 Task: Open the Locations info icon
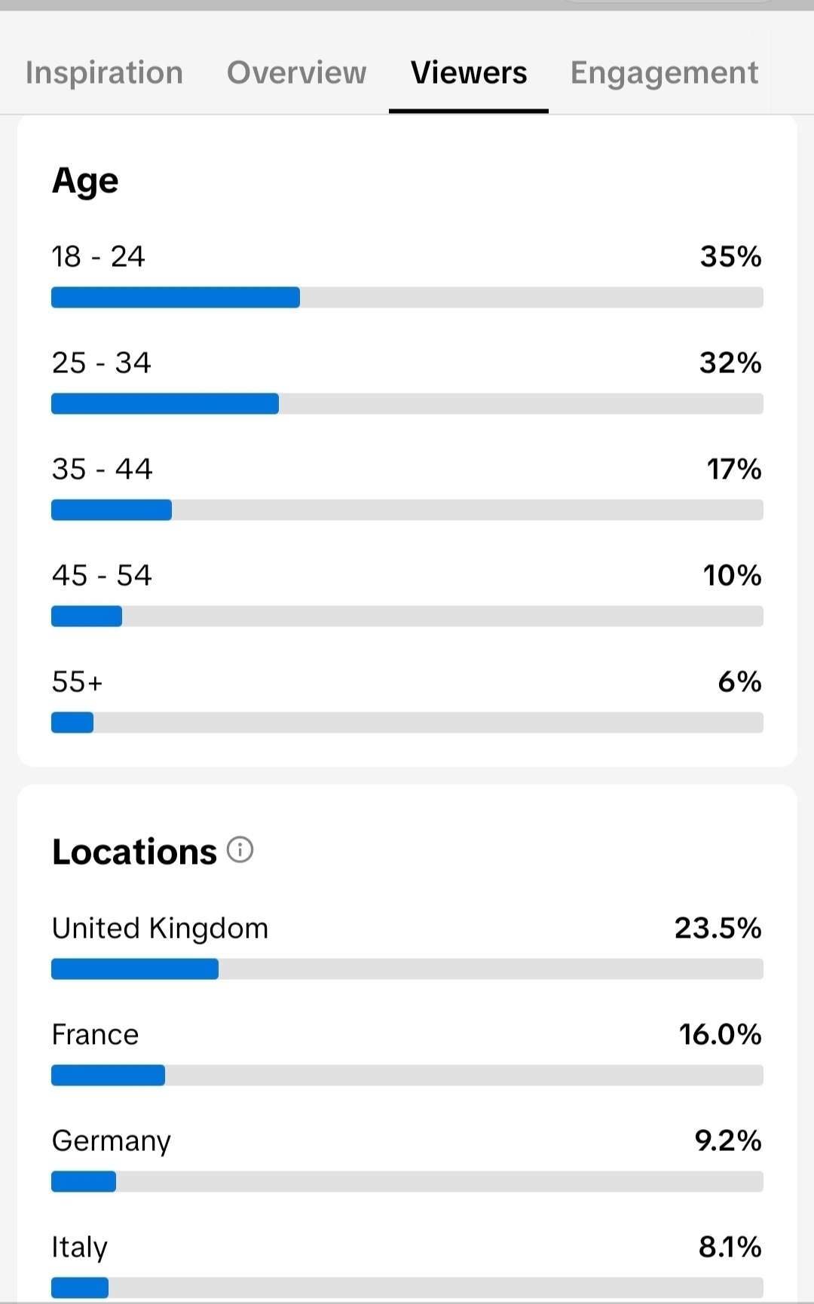[240, 849]
